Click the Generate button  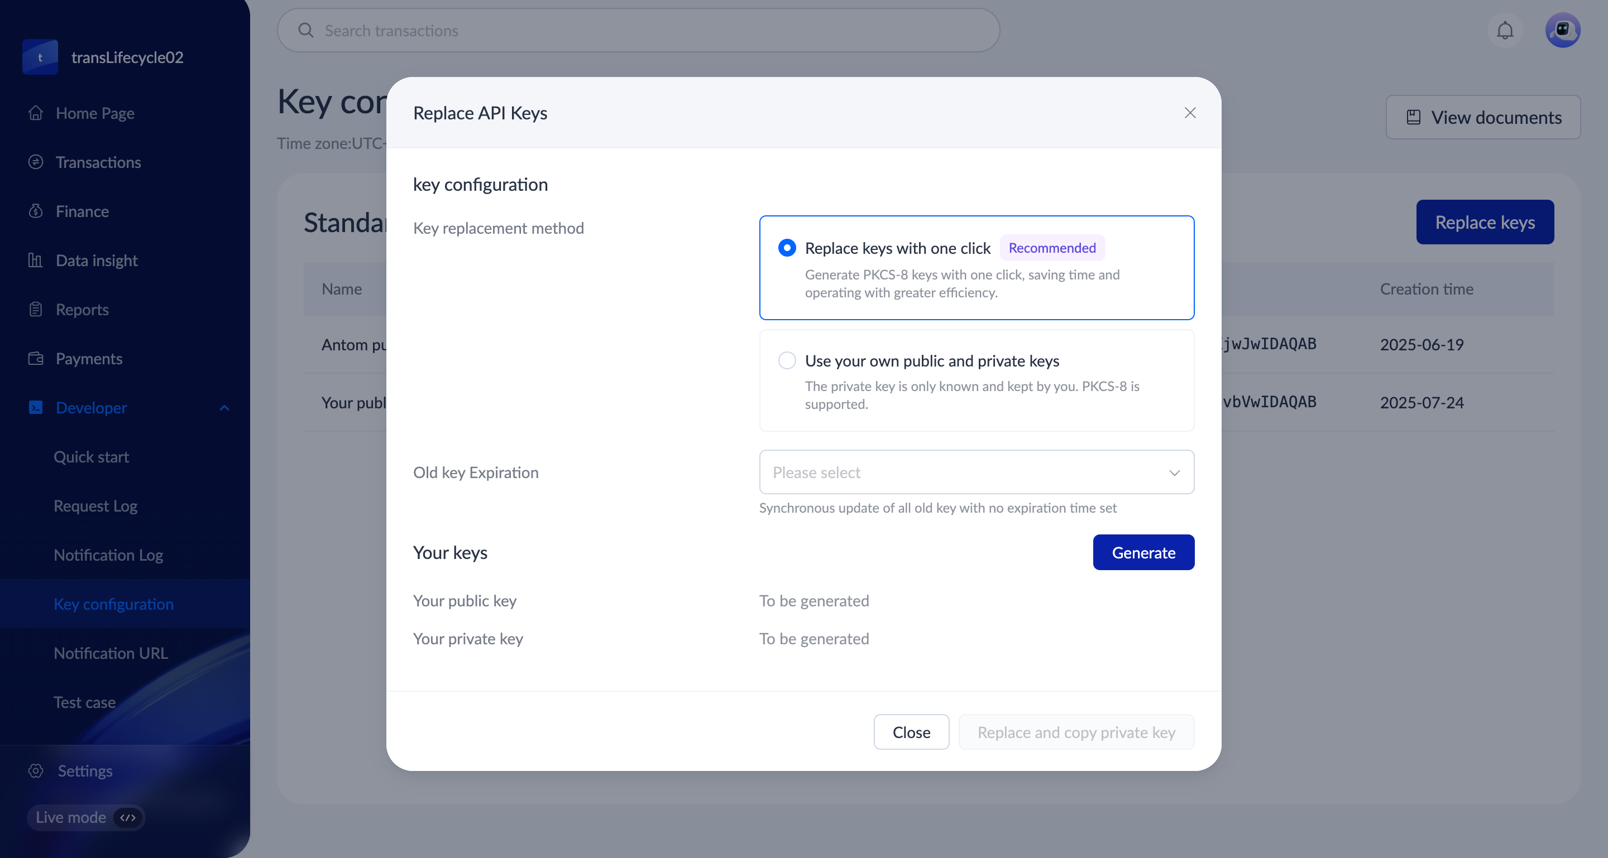pyautogui.click(x=1143, y=552)
